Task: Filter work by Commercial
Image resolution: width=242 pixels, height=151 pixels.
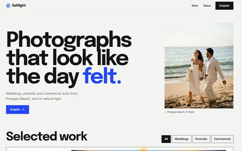Action: pos(222,139)
